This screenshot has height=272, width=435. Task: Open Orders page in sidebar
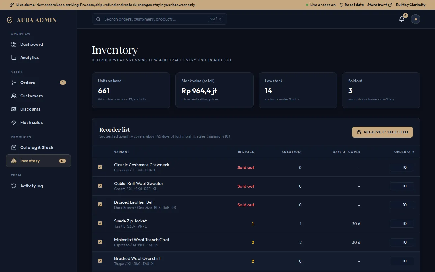38,83
